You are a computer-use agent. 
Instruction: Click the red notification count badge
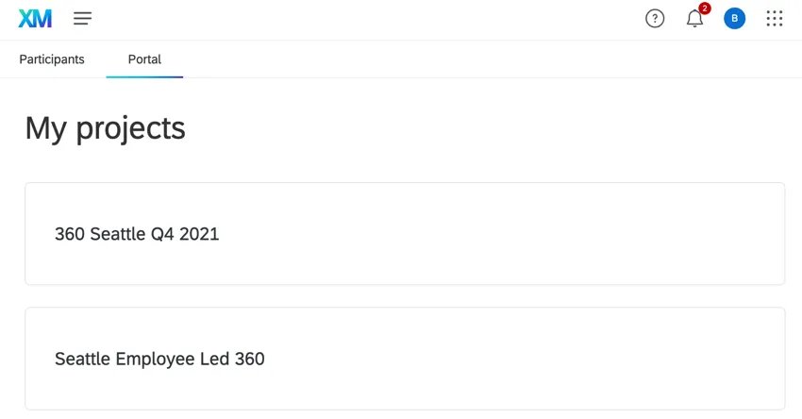pos(704,8)
